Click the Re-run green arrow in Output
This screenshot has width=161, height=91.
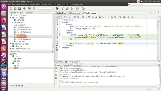point(56,68)
